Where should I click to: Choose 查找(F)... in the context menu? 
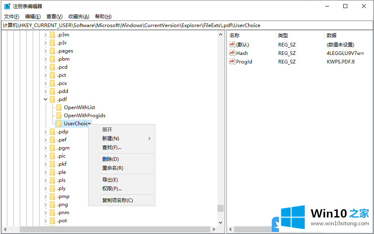point(122,148)
